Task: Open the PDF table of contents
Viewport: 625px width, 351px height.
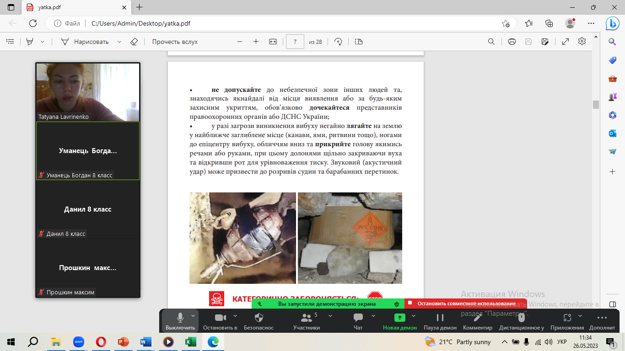Action: point(10,42)
